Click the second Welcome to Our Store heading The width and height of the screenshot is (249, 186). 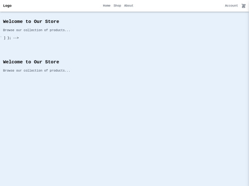(31, 62)
